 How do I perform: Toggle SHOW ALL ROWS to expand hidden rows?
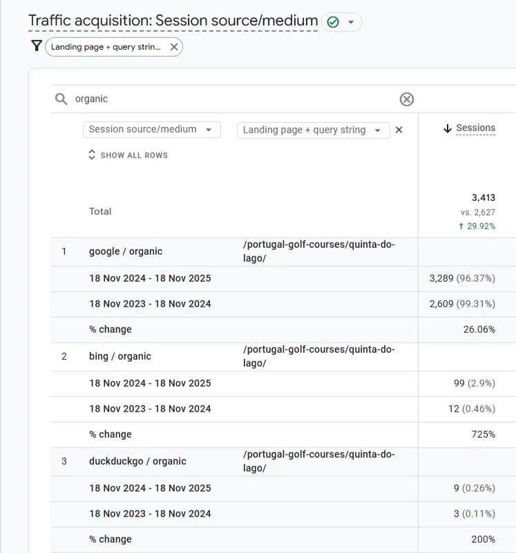point(128,155)
